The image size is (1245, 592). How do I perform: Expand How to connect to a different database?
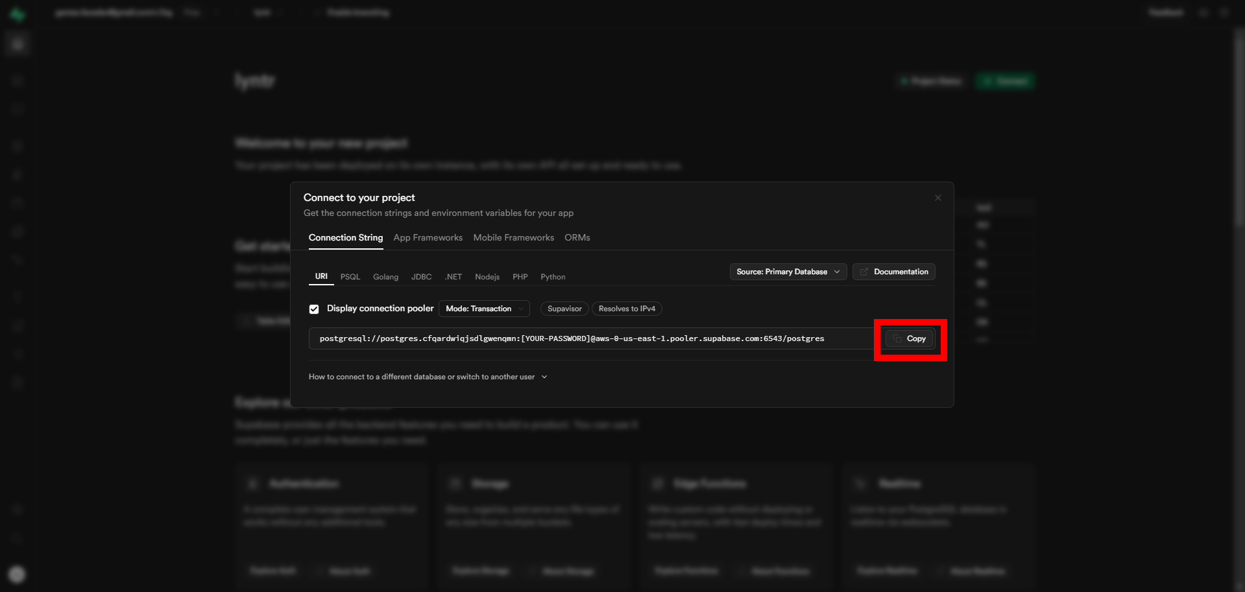point(428,377)
